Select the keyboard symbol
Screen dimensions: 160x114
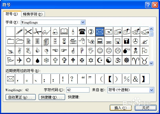tap(73, 41)
